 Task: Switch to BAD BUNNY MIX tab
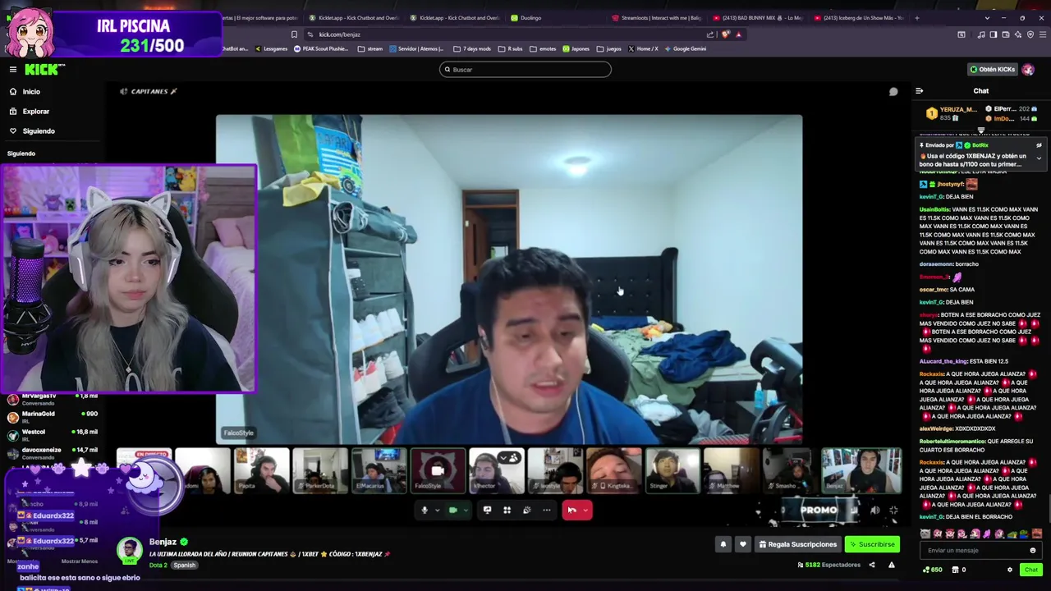click(759, 17)
